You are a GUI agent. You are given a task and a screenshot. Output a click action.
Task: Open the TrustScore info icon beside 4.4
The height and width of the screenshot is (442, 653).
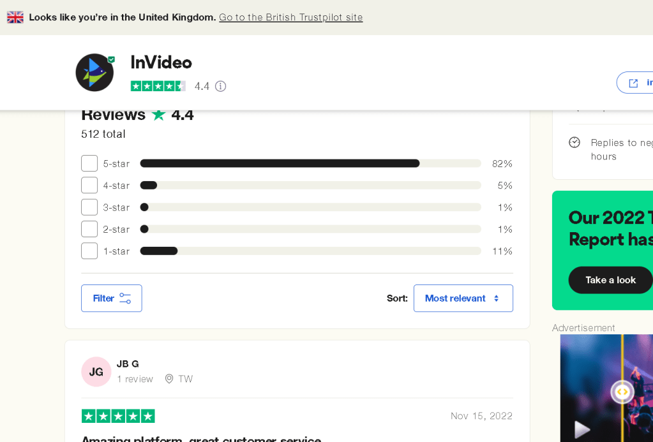point(220,86)
